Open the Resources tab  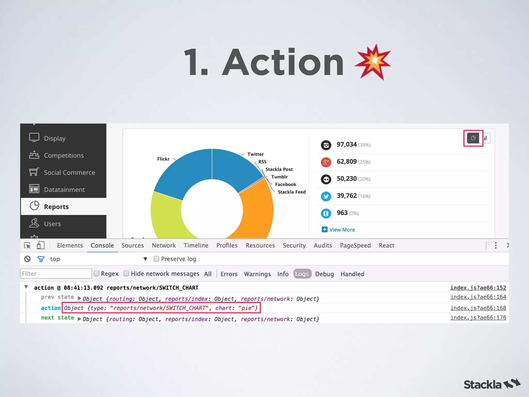[260, 245]
